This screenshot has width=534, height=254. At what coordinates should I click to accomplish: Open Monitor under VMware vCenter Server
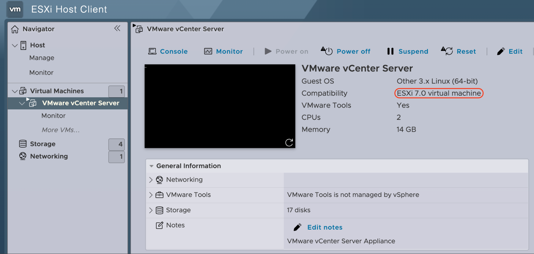coord(53,116)
